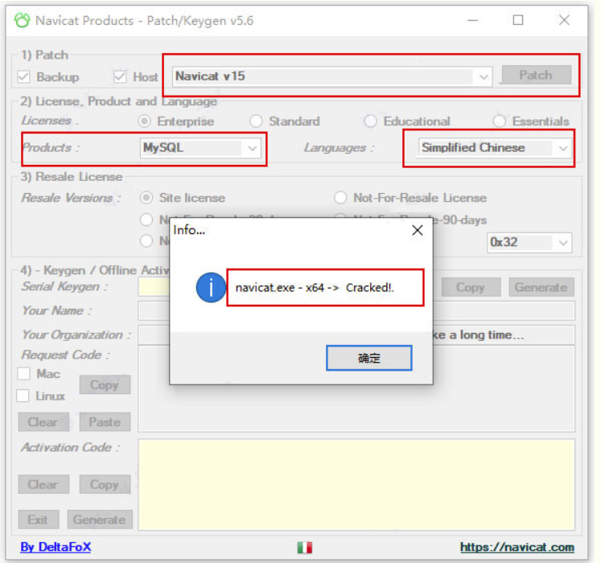Click Clear button under Activation Code
The height and width of the screenshot is (563, 601).
point(43,484)
